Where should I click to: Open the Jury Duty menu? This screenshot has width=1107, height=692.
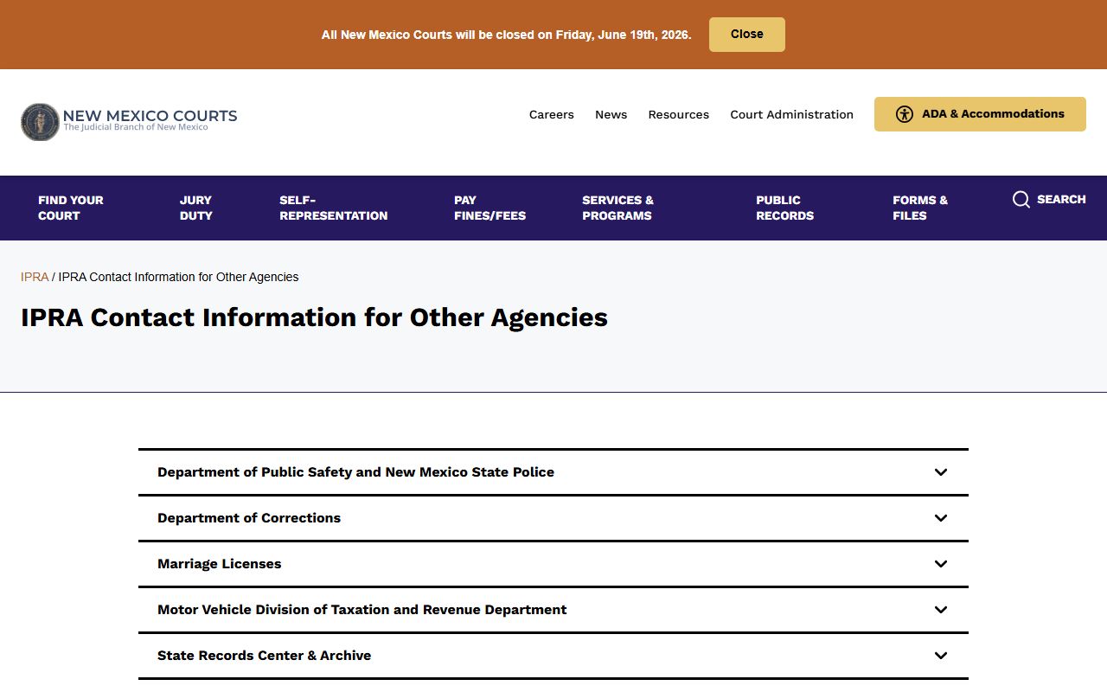coord(195,208)
